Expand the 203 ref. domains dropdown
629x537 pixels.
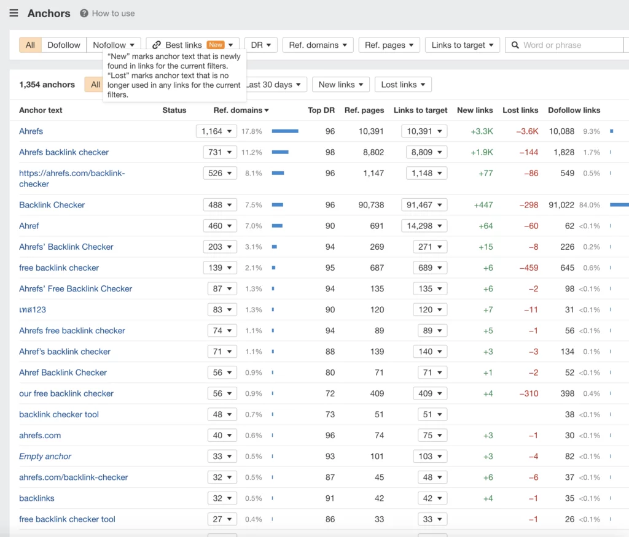tap(220, 247)
